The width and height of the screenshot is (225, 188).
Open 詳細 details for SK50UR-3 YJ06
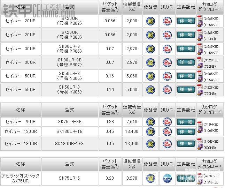coord(186,90)
